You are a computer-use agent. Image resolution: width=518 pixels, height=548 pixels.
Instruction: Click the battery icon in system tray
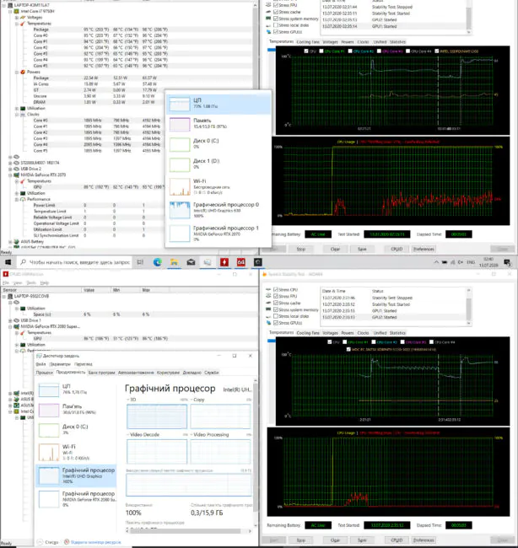click(445, 262)
